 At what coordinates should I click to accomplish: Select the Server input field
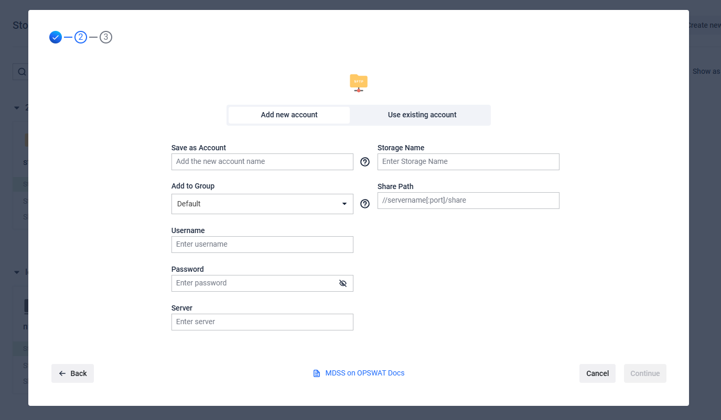tap(262, 322)
